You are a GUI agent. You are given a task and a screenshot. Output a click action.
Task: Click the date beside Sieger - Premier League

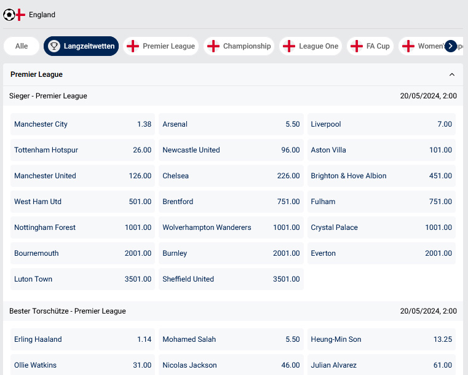point(428,96)
